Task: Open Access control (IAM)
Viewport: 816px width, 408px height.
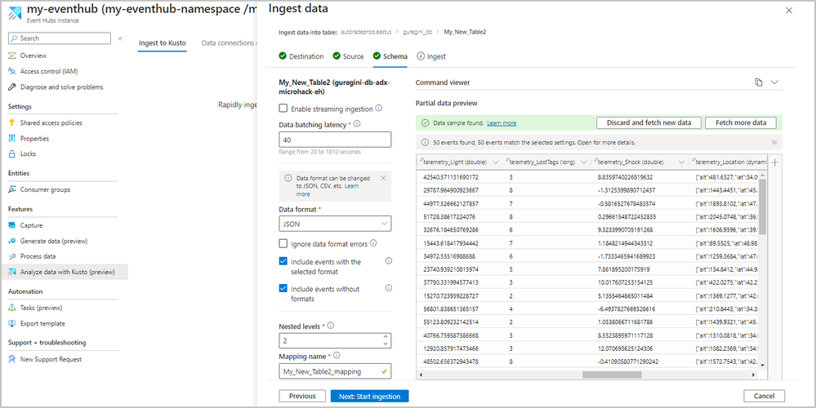Action: pyautogui.click(x=49, y=71)
